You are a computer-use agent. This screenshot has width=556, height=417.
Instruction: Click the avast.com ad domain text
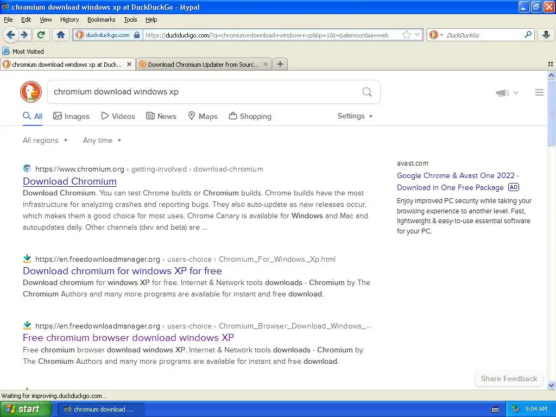coord(413,163)
